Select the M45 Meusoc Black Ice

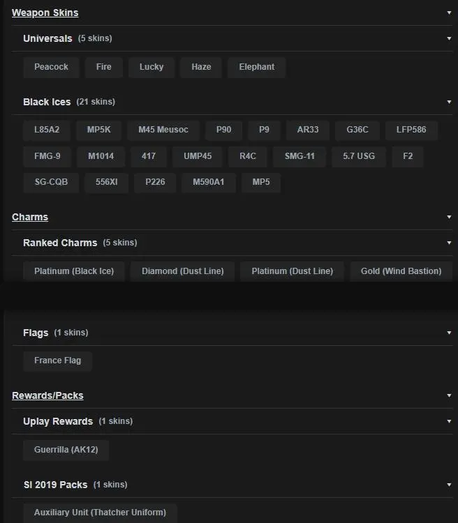click(163, 130)
